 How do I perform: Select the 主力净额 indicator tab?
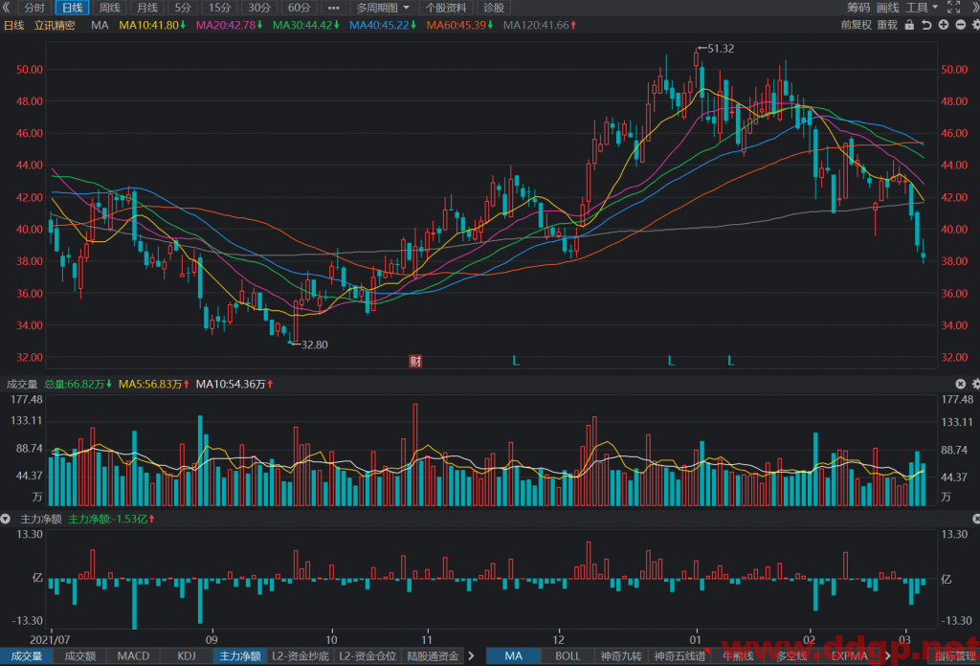coord(240,656)
